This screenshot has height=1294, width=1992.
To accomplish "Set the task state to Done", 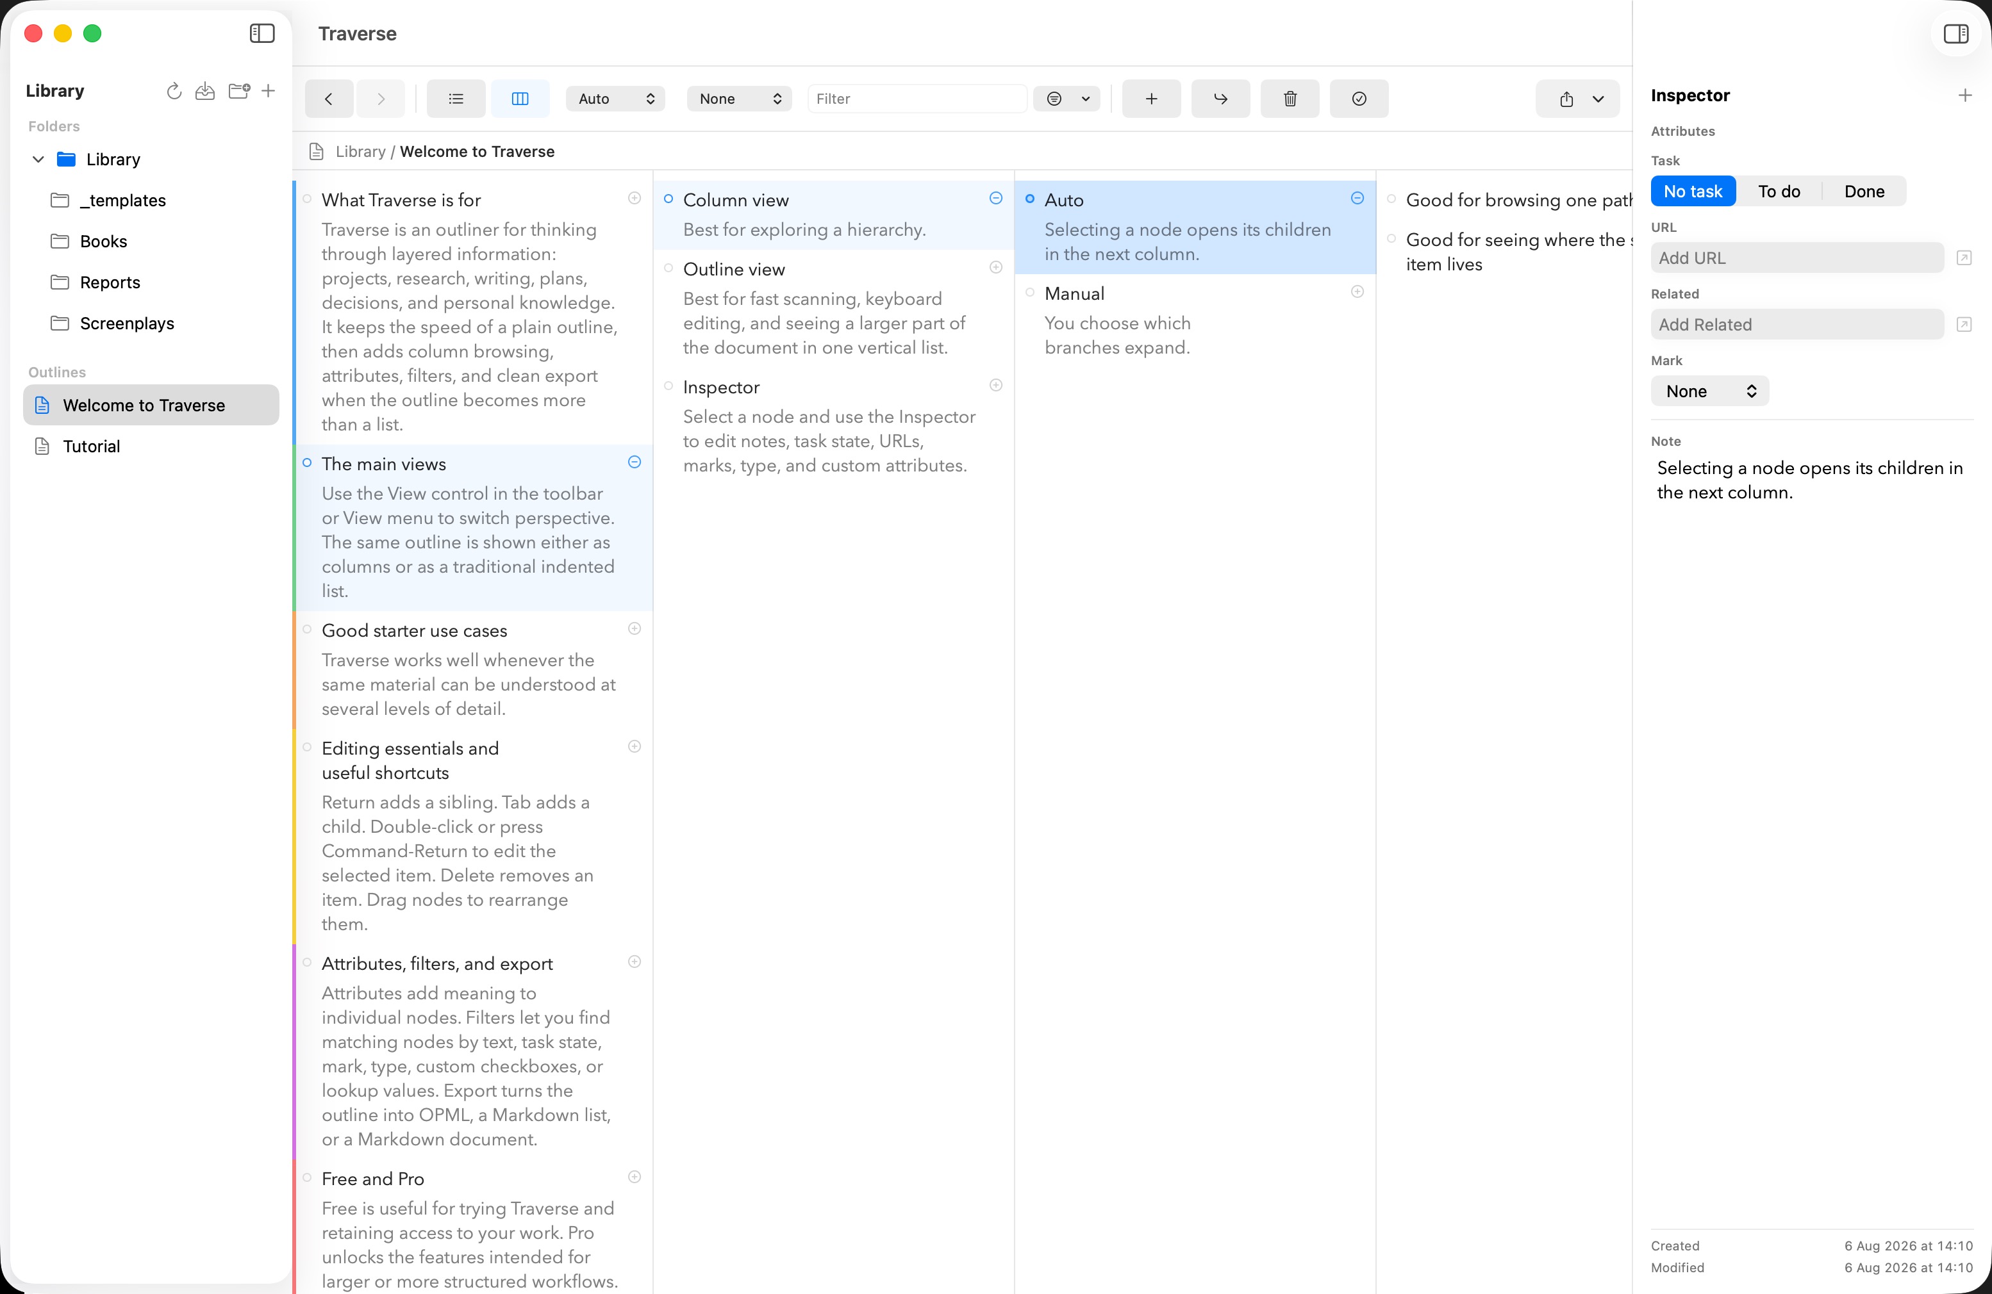I will pos(1864,192).
